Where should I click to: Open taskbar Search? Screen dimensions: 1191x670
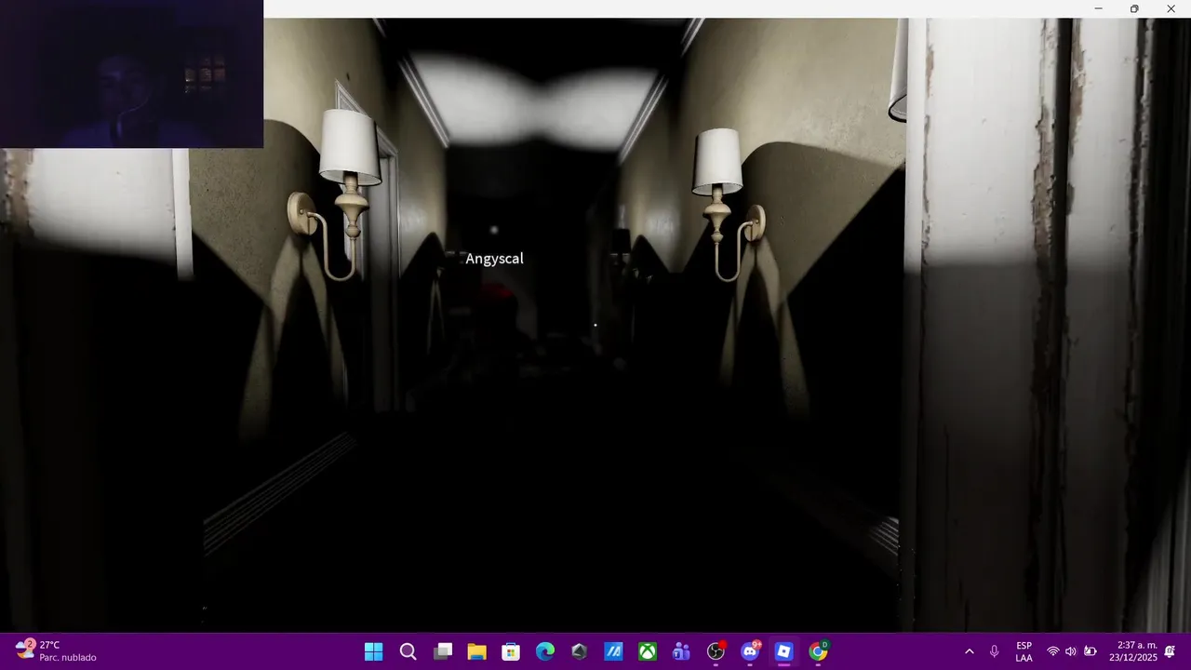coord(408,651)
